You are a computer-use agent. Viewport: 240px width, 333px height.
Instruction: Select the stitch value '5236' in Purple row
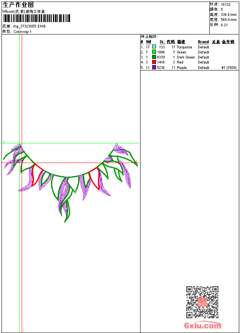tap(161, 68)
